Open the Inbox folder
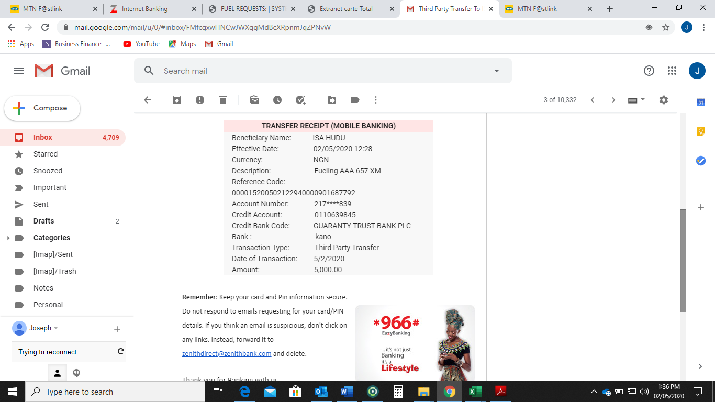 63,137
